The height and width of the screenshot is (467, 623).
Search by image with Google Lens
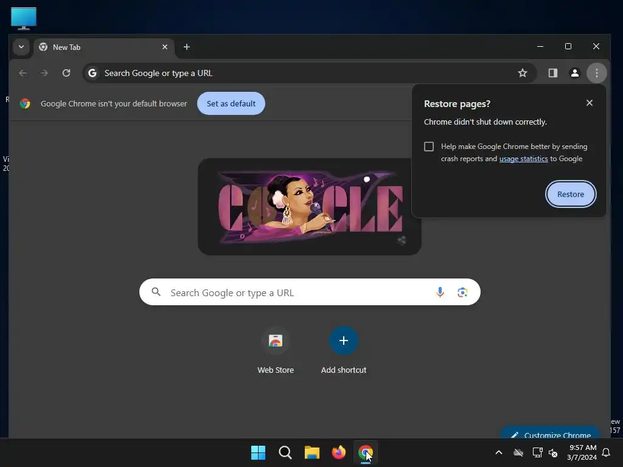click(462, 292)
